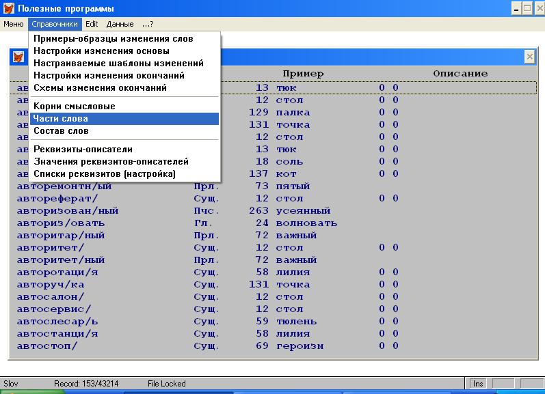545x394 pixels.
Task: Click number 263 in усеянный row
Action: [x=258, y=211]
